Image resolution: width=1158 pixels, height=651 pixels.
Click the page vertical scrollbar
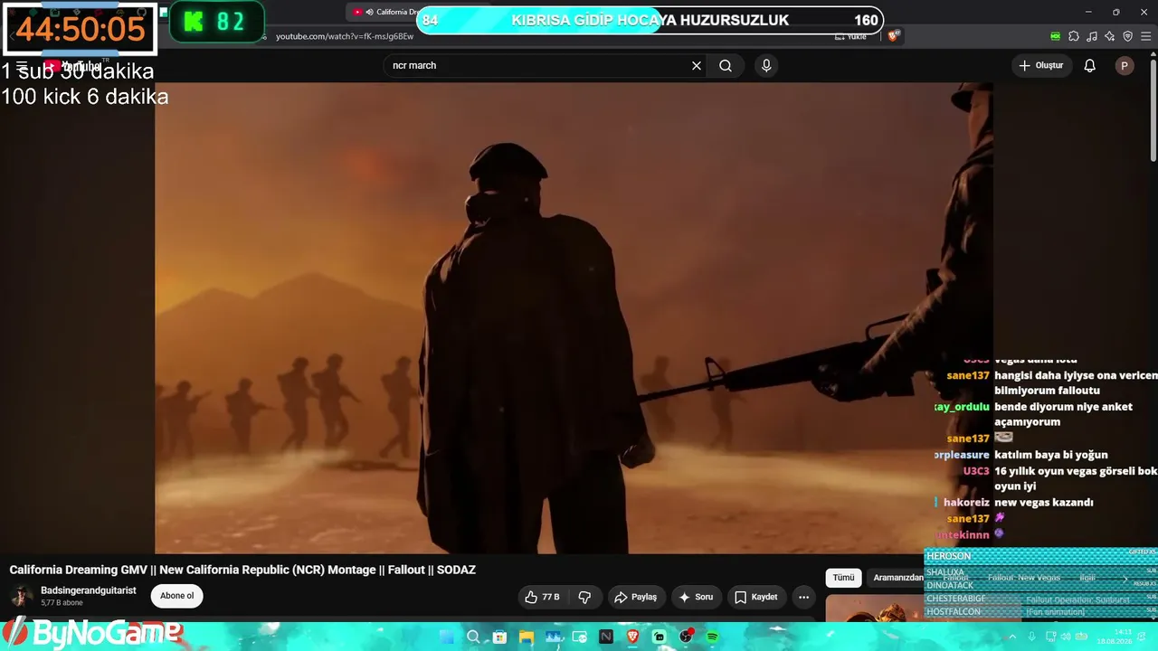coord(1153,108)
